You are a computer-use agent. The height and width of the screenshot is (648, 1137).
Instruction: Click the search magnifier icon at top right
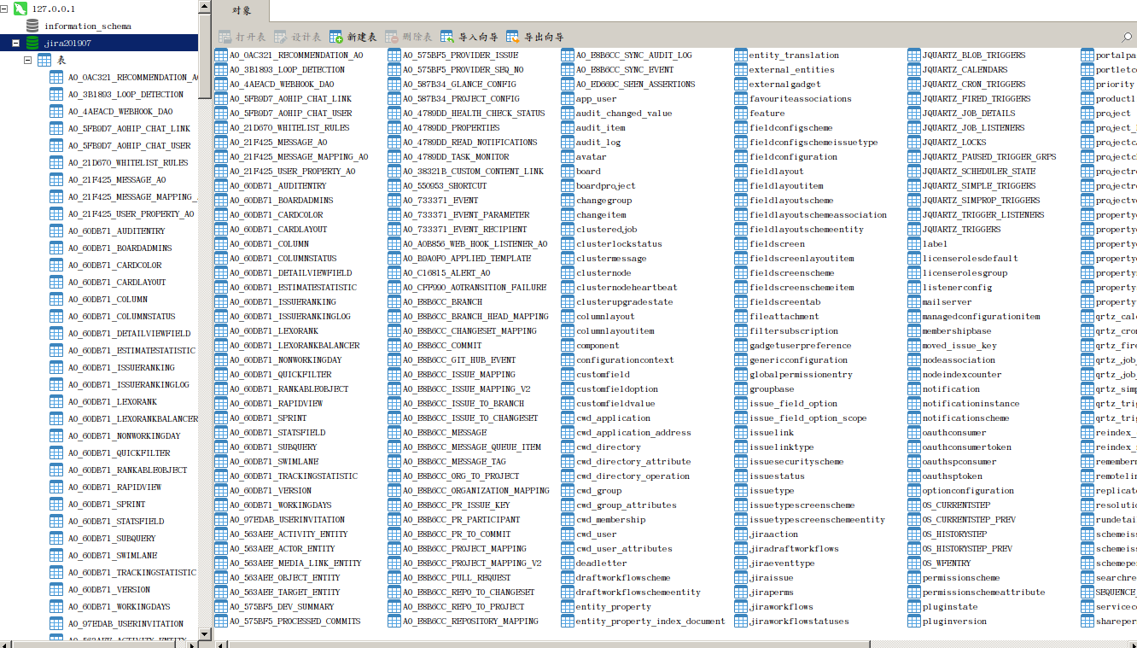point(1128,38)
